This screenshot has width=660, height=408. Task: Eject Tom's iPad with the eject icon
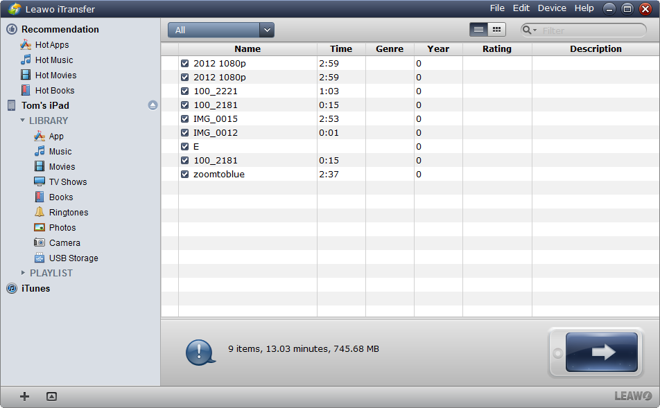tap(153, 105)
